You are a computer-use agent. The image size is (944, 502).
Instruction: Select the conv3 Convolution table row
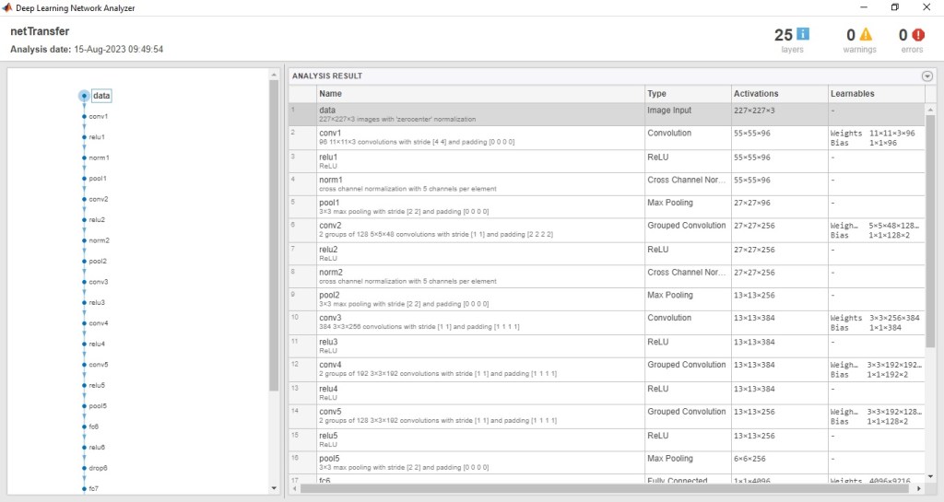point(479,322)
